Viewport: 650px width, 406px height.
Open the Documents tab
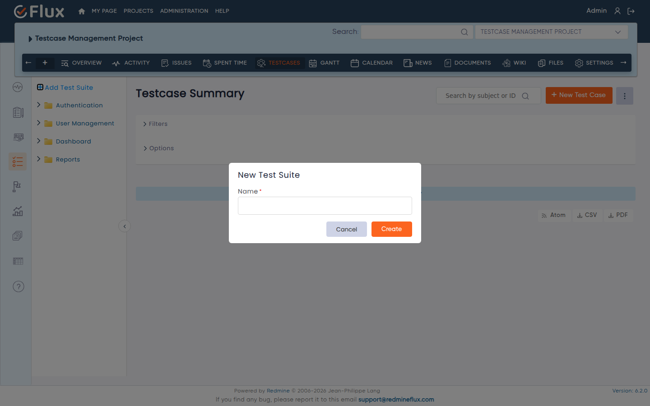467,63
